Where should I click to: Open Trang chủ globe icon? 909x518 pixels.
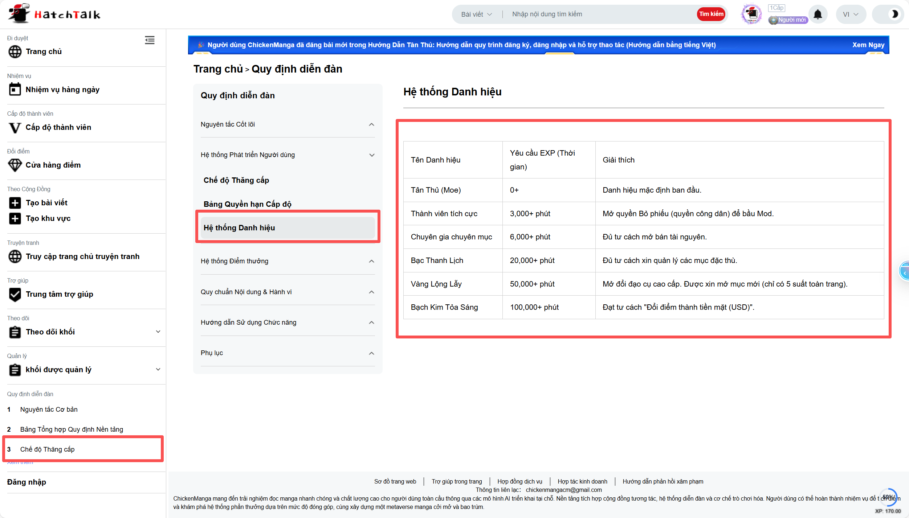click(15, 52)
